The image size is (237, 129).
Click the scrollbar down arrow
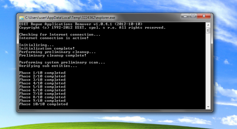coord(208,107)
